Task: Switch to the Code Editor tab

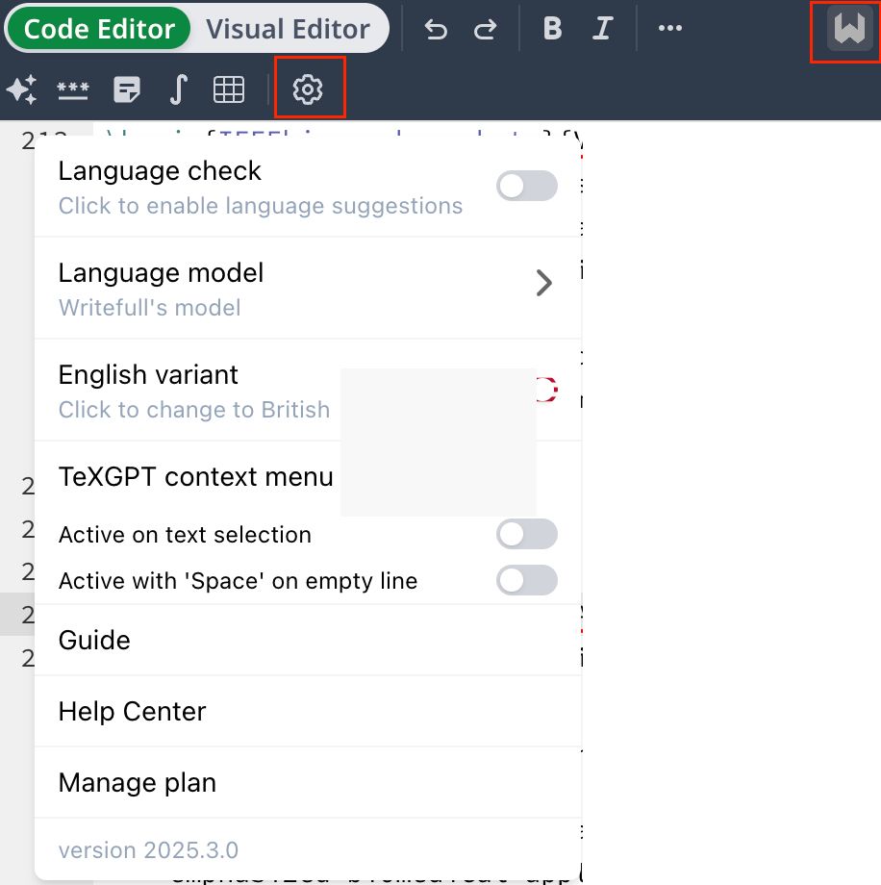Action: click(99, 29)
